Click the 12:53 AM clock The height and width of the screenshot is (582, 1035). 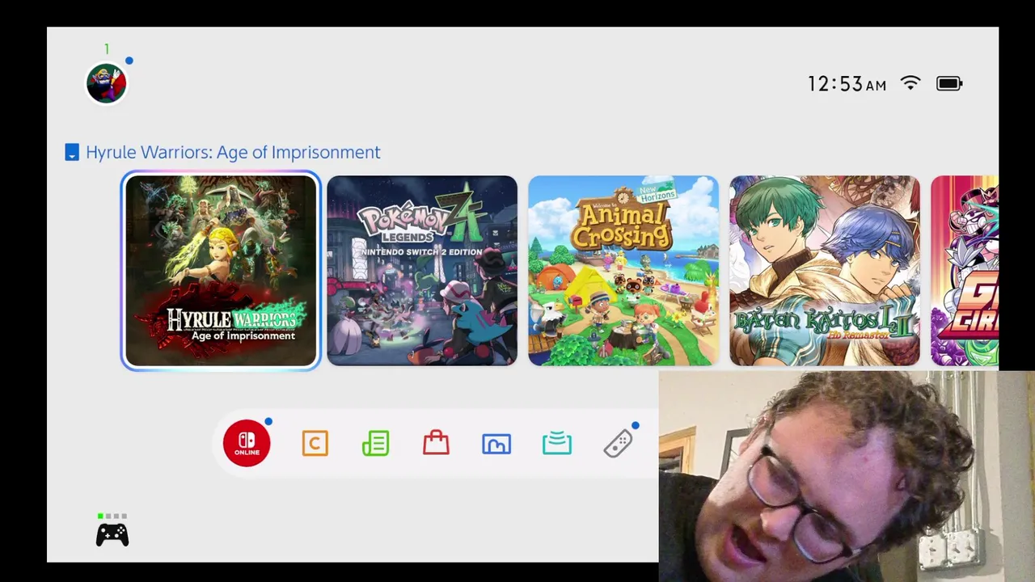(847, 84)
